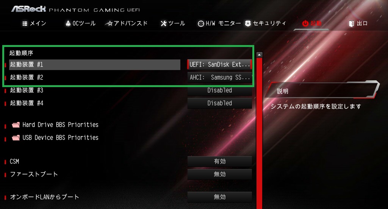Click the OCツール rocket icon
388x209 pixels.
click(x=68, y=23)
